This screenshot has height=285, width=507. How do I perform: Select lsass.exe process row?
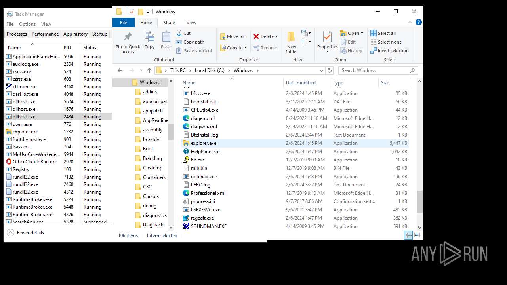tap(58, 147)
